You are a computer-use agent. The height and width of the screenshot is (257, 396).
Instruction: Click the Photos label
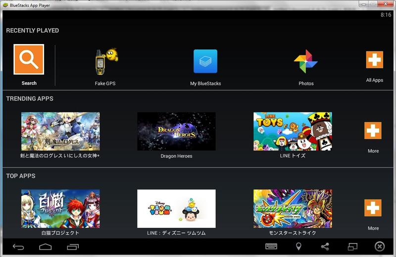[x=306, y=83]
